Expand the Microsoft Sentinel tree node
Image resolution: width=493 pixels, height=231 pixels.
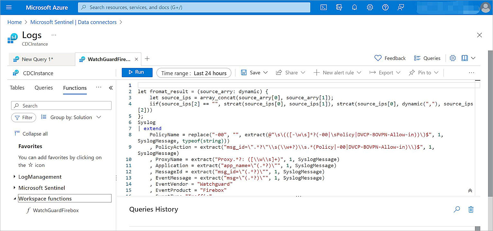(41, 188)
